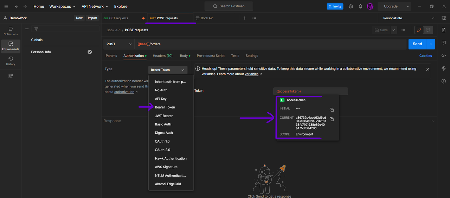Click the Send button
This screenshot has width=450, height=198.
point(417,44)
